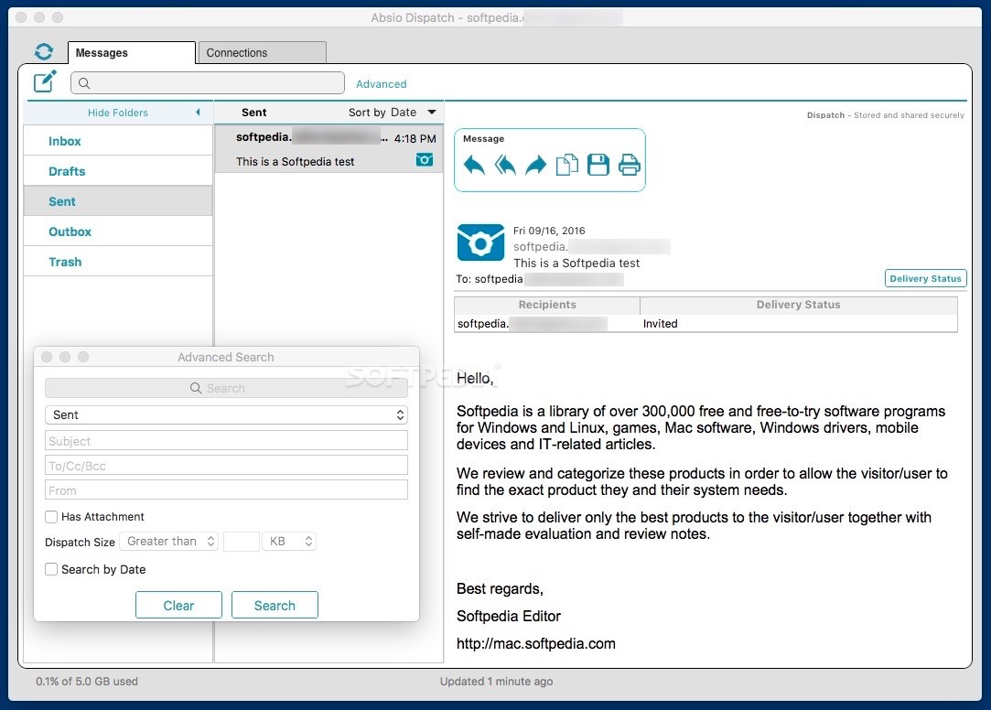Viewport: 991px width, 710px height.
Task: Click Search button in Advanced Search
Action: point(275,605)
